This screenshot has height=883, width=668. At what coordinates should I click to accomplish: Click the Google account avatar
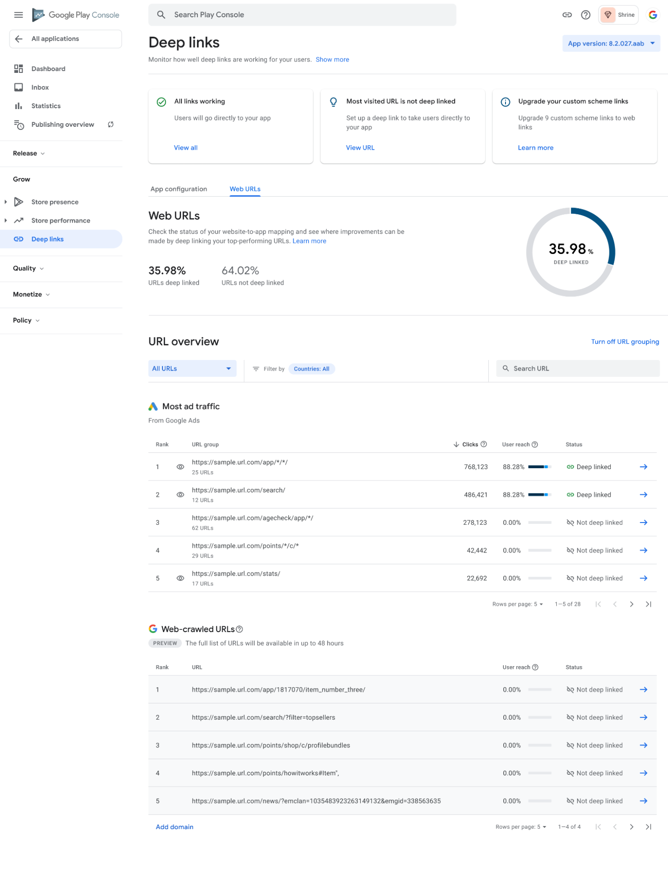click(x=653, y=15)
